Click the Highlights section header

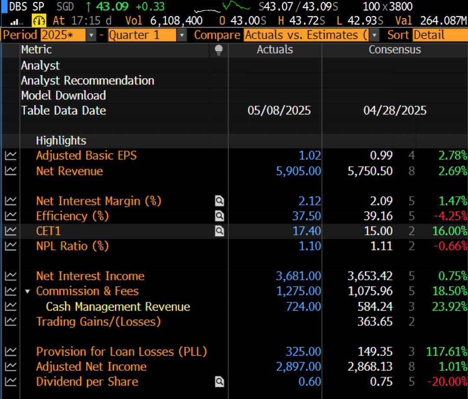coord(61,140)
